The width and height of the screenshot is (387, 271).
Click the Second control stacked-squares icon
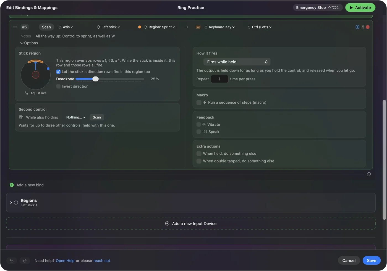(x=21, y=117)
